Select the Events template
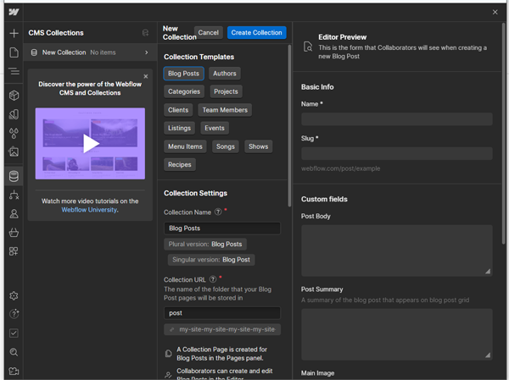This screenshot has height=380, width=509. [x=215, y=129]
